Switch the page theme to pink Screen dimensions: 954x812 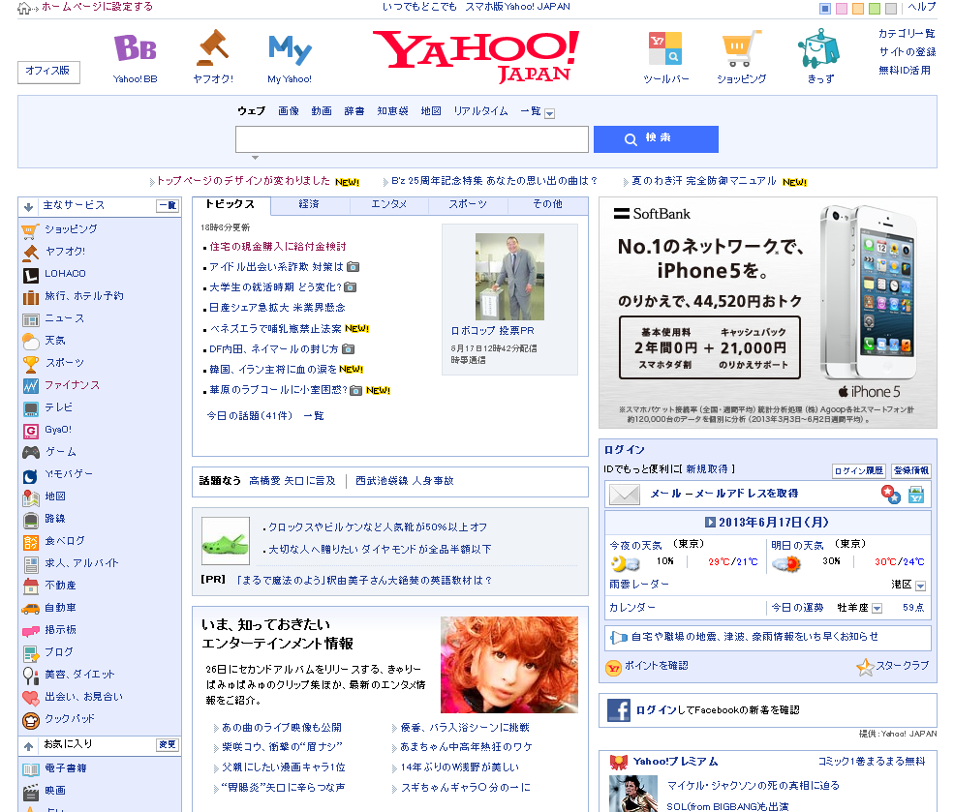tap(841, 9)
